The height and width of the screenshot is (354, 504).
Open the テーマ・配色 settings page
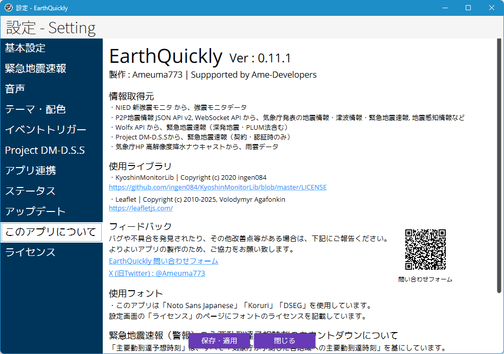pos(52,109)
